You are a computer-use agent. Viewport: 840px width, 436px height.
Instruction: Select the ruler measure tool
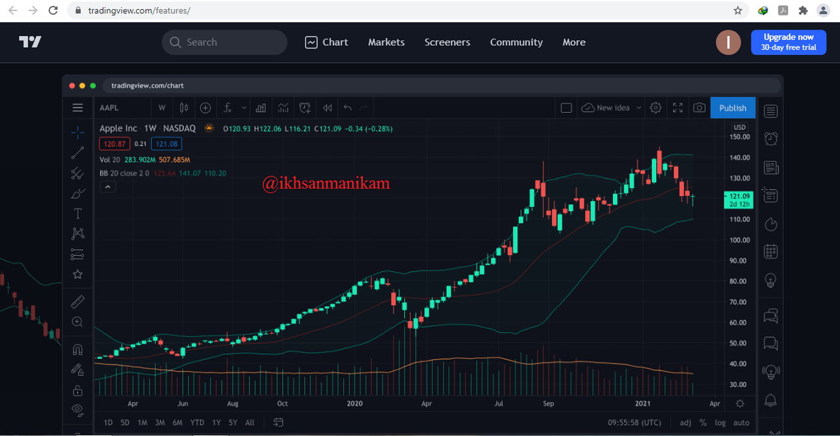pos(77,302)
